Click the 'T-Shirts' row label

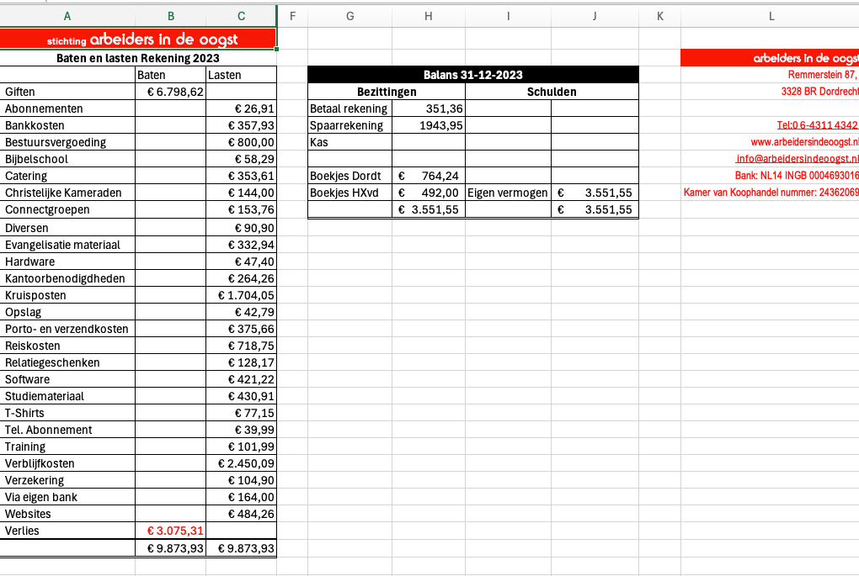[x=24, y=414]
